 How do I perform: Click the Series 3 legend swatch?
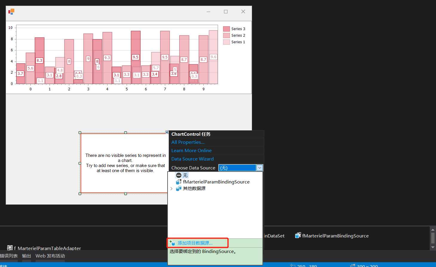(226, 29)
